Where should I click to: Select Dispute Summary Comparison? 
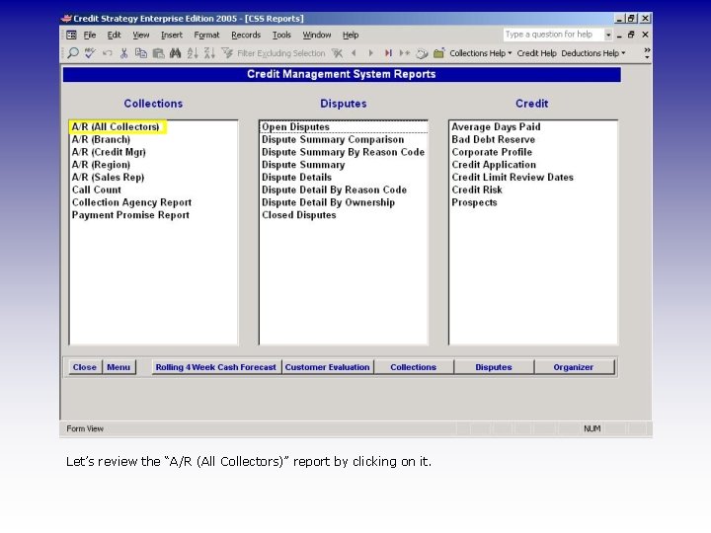tap(333, 139)
